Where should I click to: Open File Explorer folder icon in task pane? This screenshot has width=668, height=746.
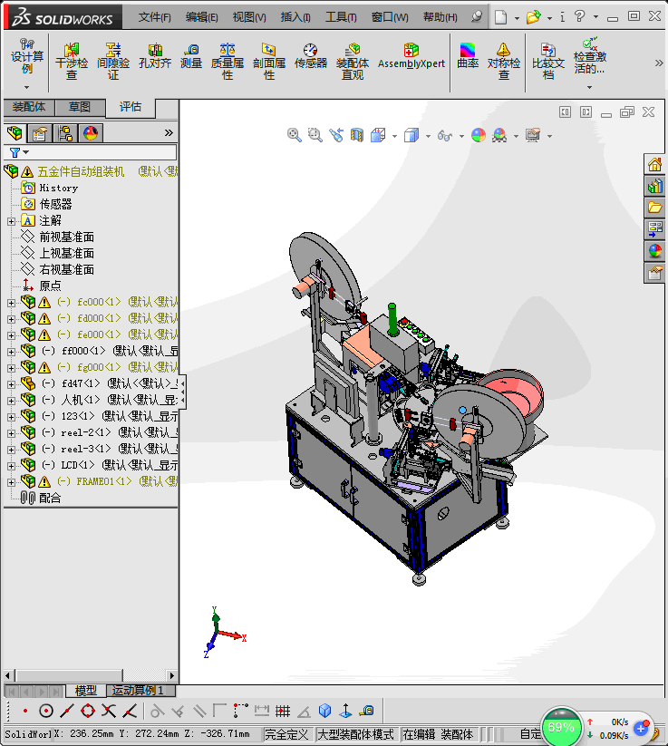[655, 208]
